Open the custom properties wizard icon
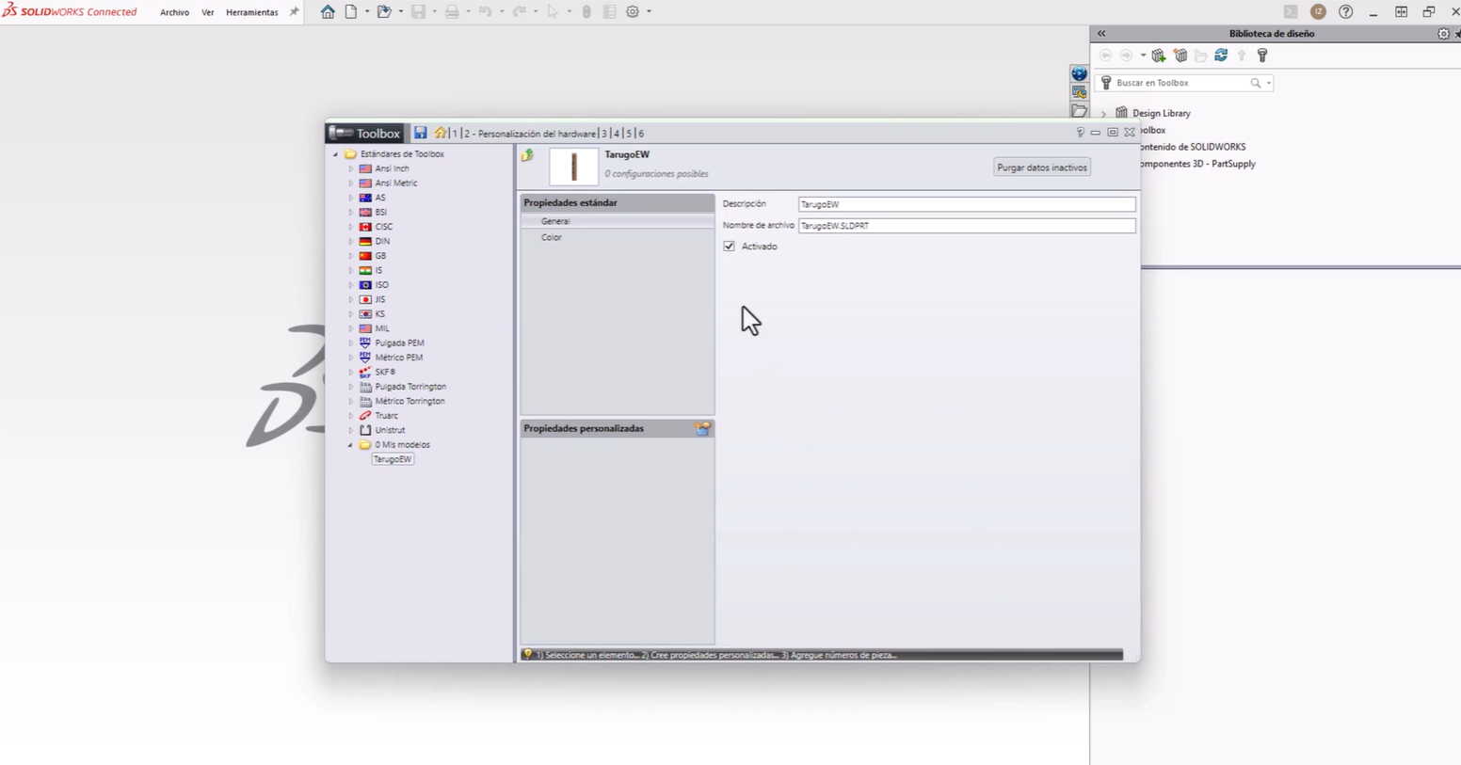The width and height of the screenshot is (1461, 765). [702, 428]
